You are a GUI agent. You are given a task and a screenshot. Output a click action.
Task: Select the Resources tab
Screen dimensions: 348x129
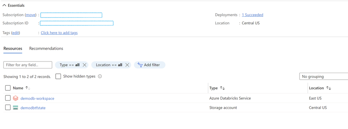[13, 48]
